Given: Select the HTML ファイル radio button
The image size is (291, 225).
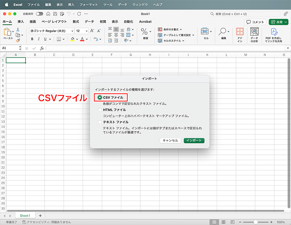Looking at the screenshot, I should coord(100,110).
